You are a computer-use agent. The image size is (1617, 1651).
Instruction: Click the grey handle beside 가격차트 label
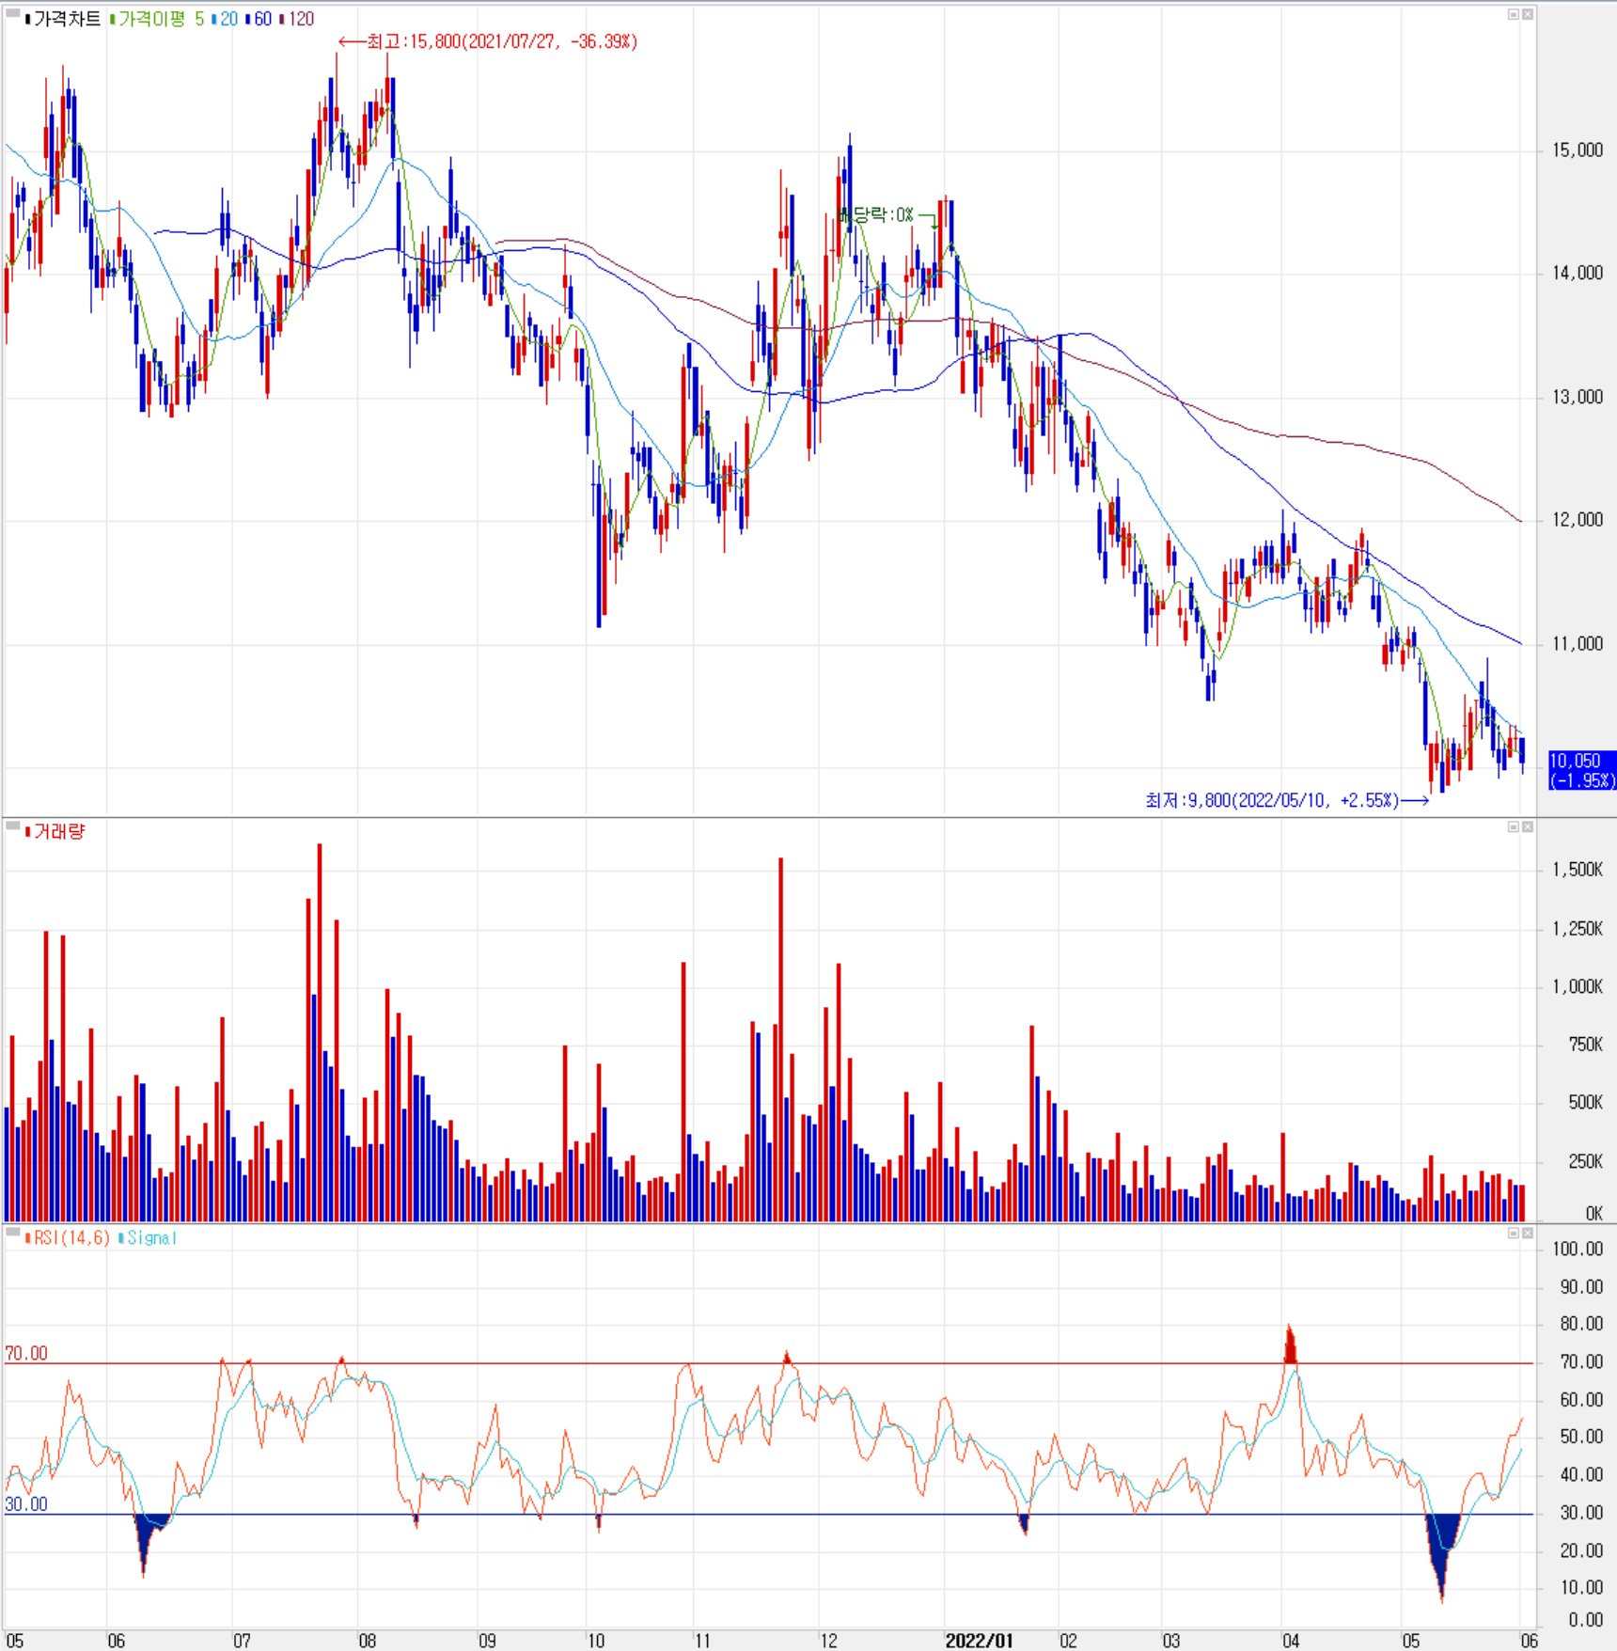(13, 13)
